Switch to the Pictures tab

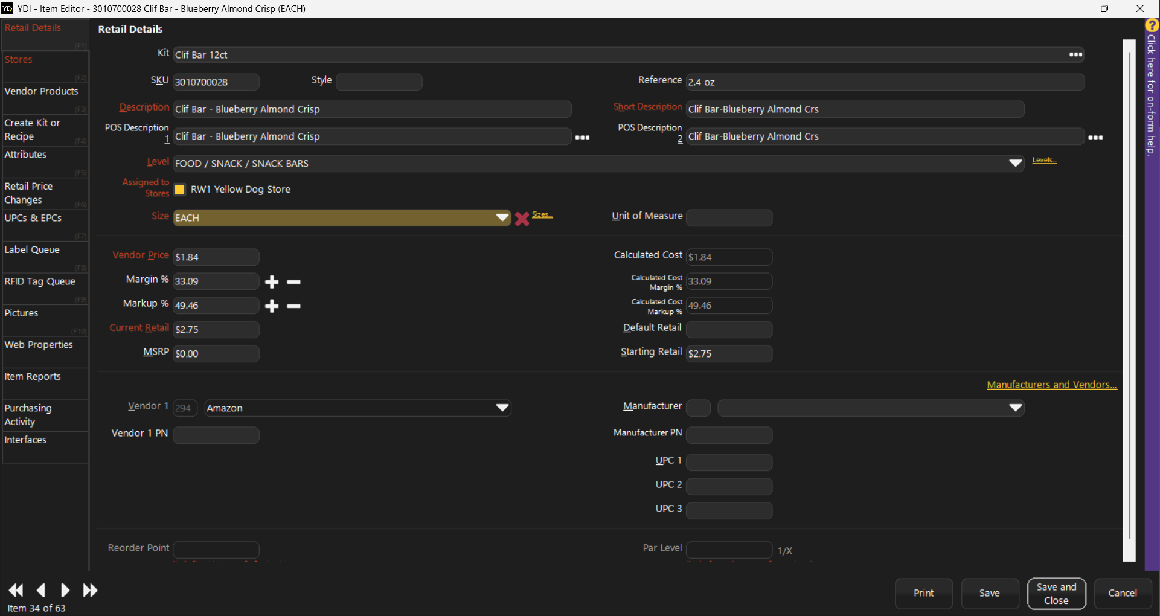pyautogui.click(x=45, y=320)
